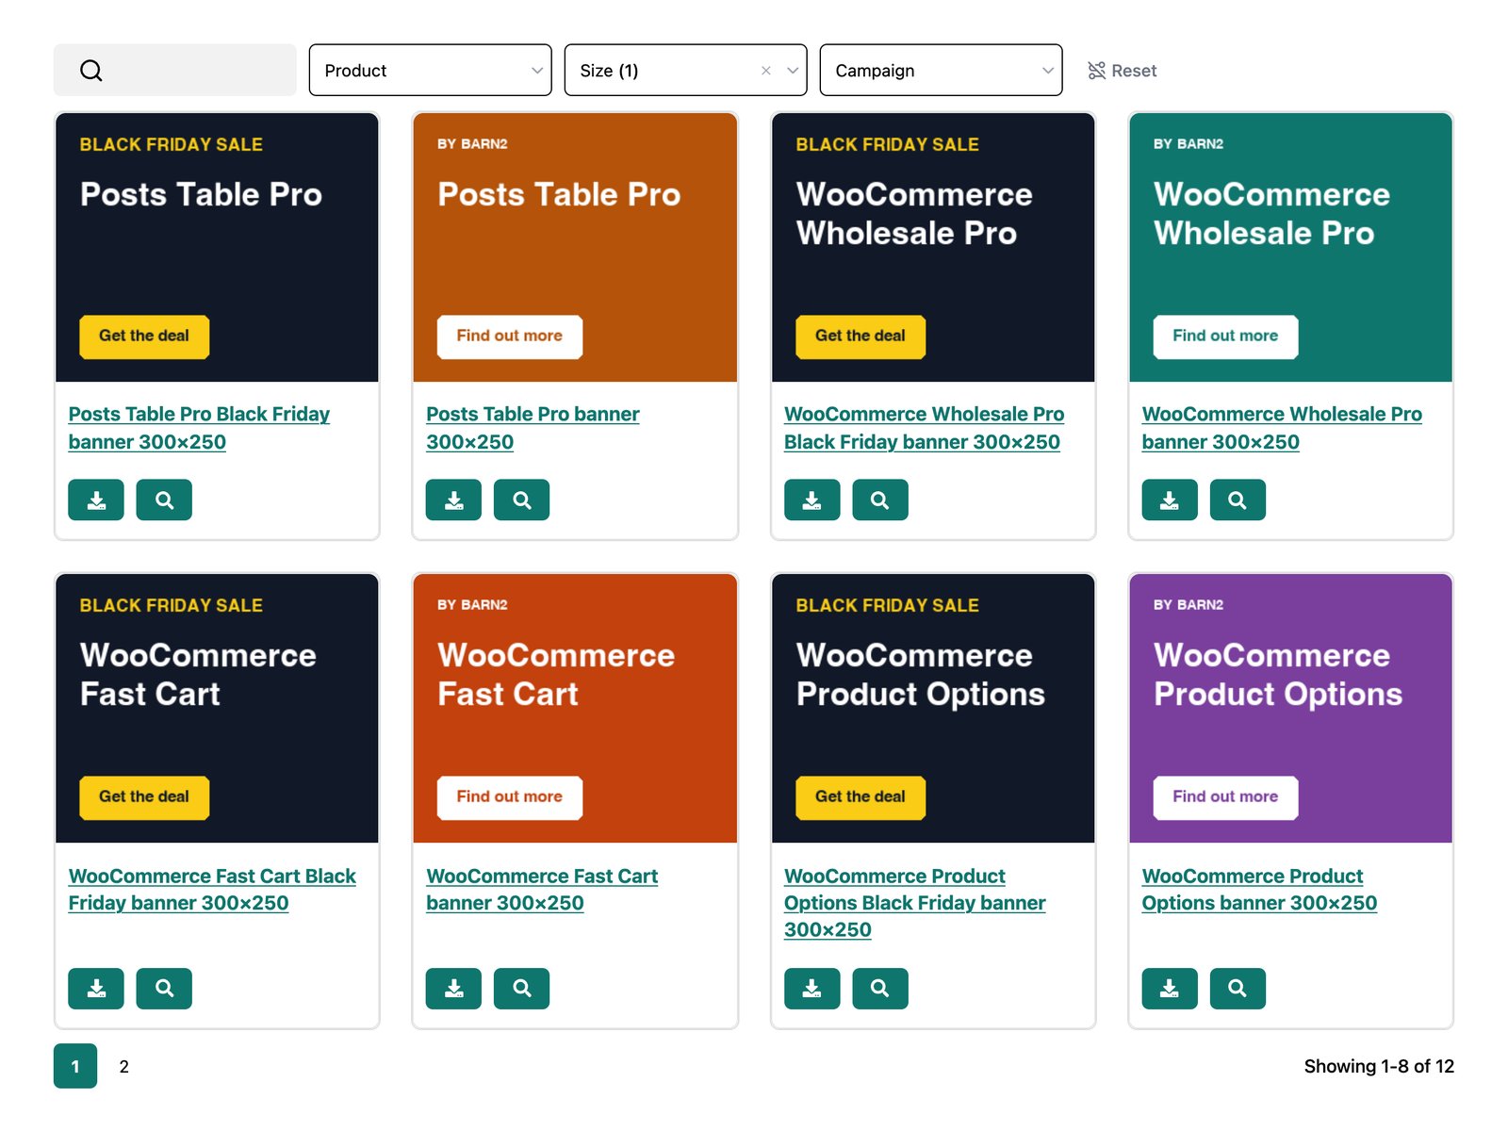This screenshot has height=1131, width=1508.
Task: Open the Campaign filter dropdown
Action: 941,70
